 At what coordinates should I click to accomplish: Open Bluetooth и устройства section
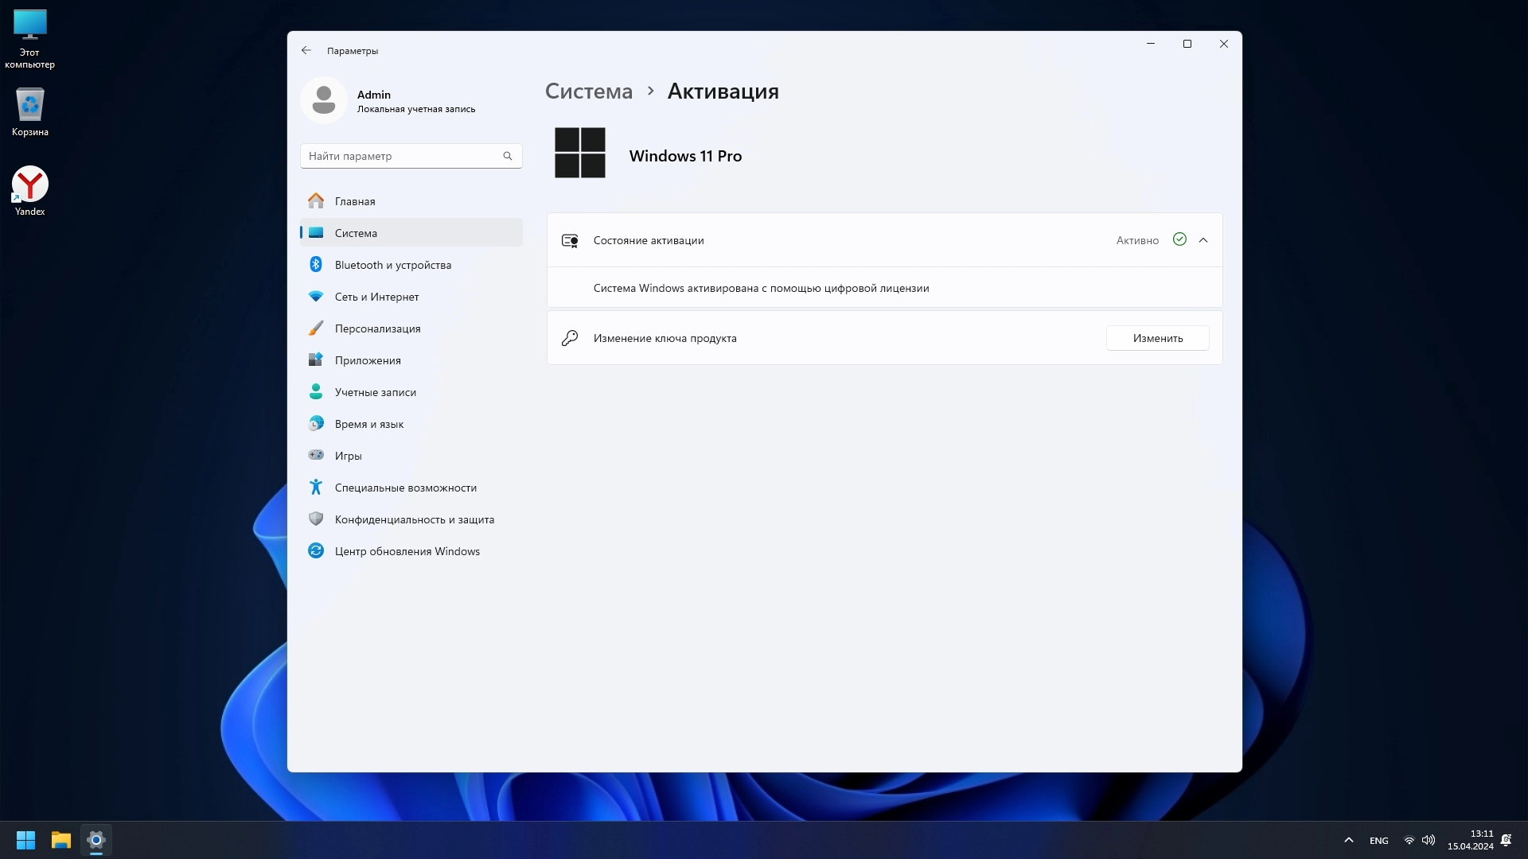392,265
